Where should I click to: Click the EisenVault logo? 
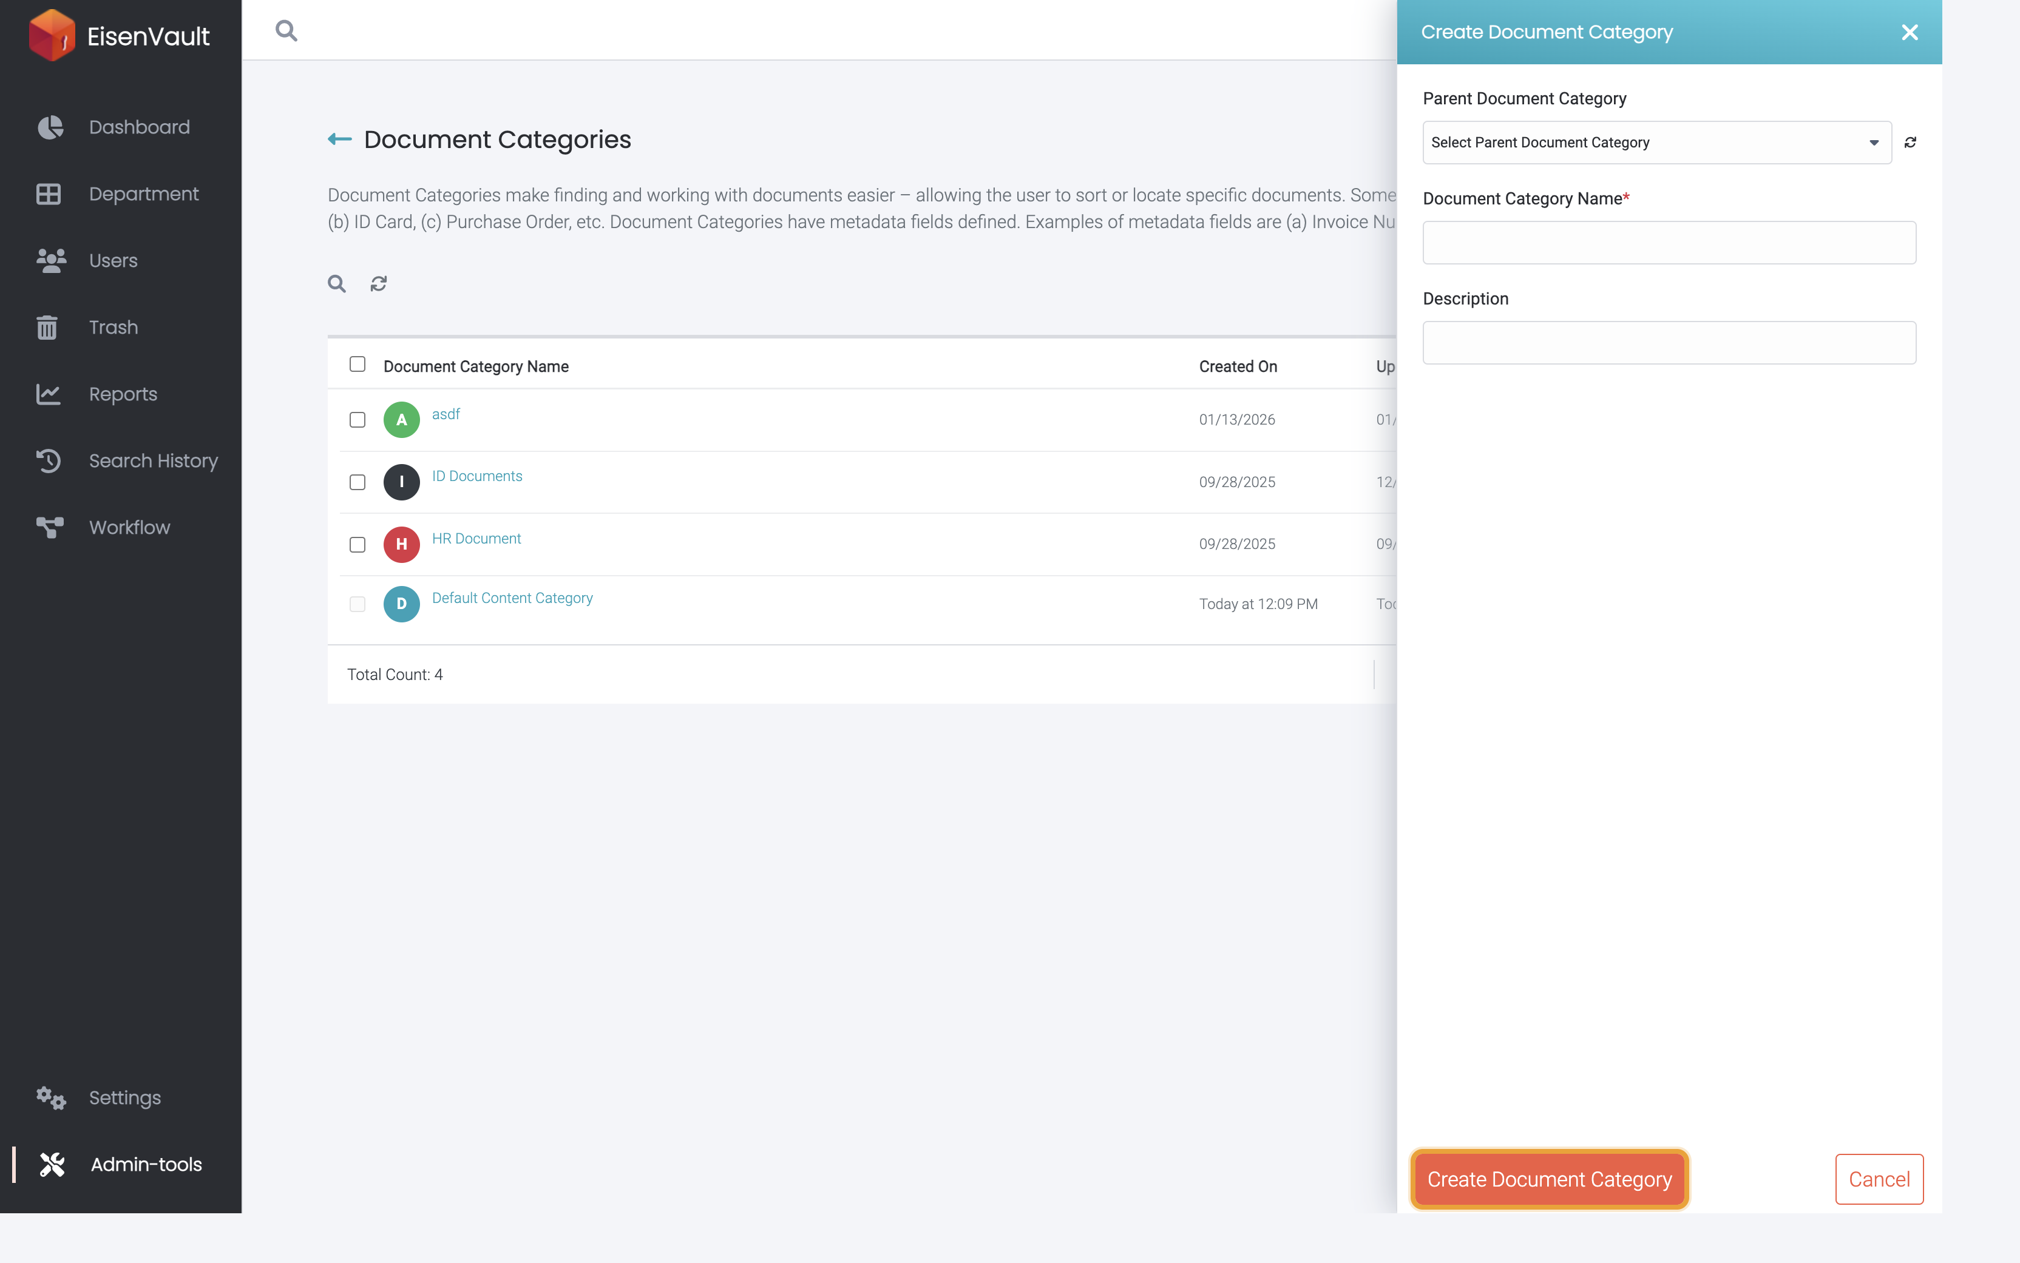(x=52, y=35)
